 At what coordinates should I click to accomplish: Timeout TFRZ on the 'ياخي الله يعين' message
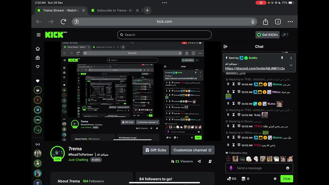(234, 145)
